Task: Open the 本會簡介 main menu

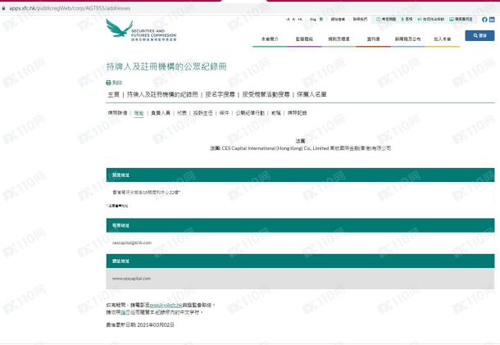Action: (x=270, y=39)
